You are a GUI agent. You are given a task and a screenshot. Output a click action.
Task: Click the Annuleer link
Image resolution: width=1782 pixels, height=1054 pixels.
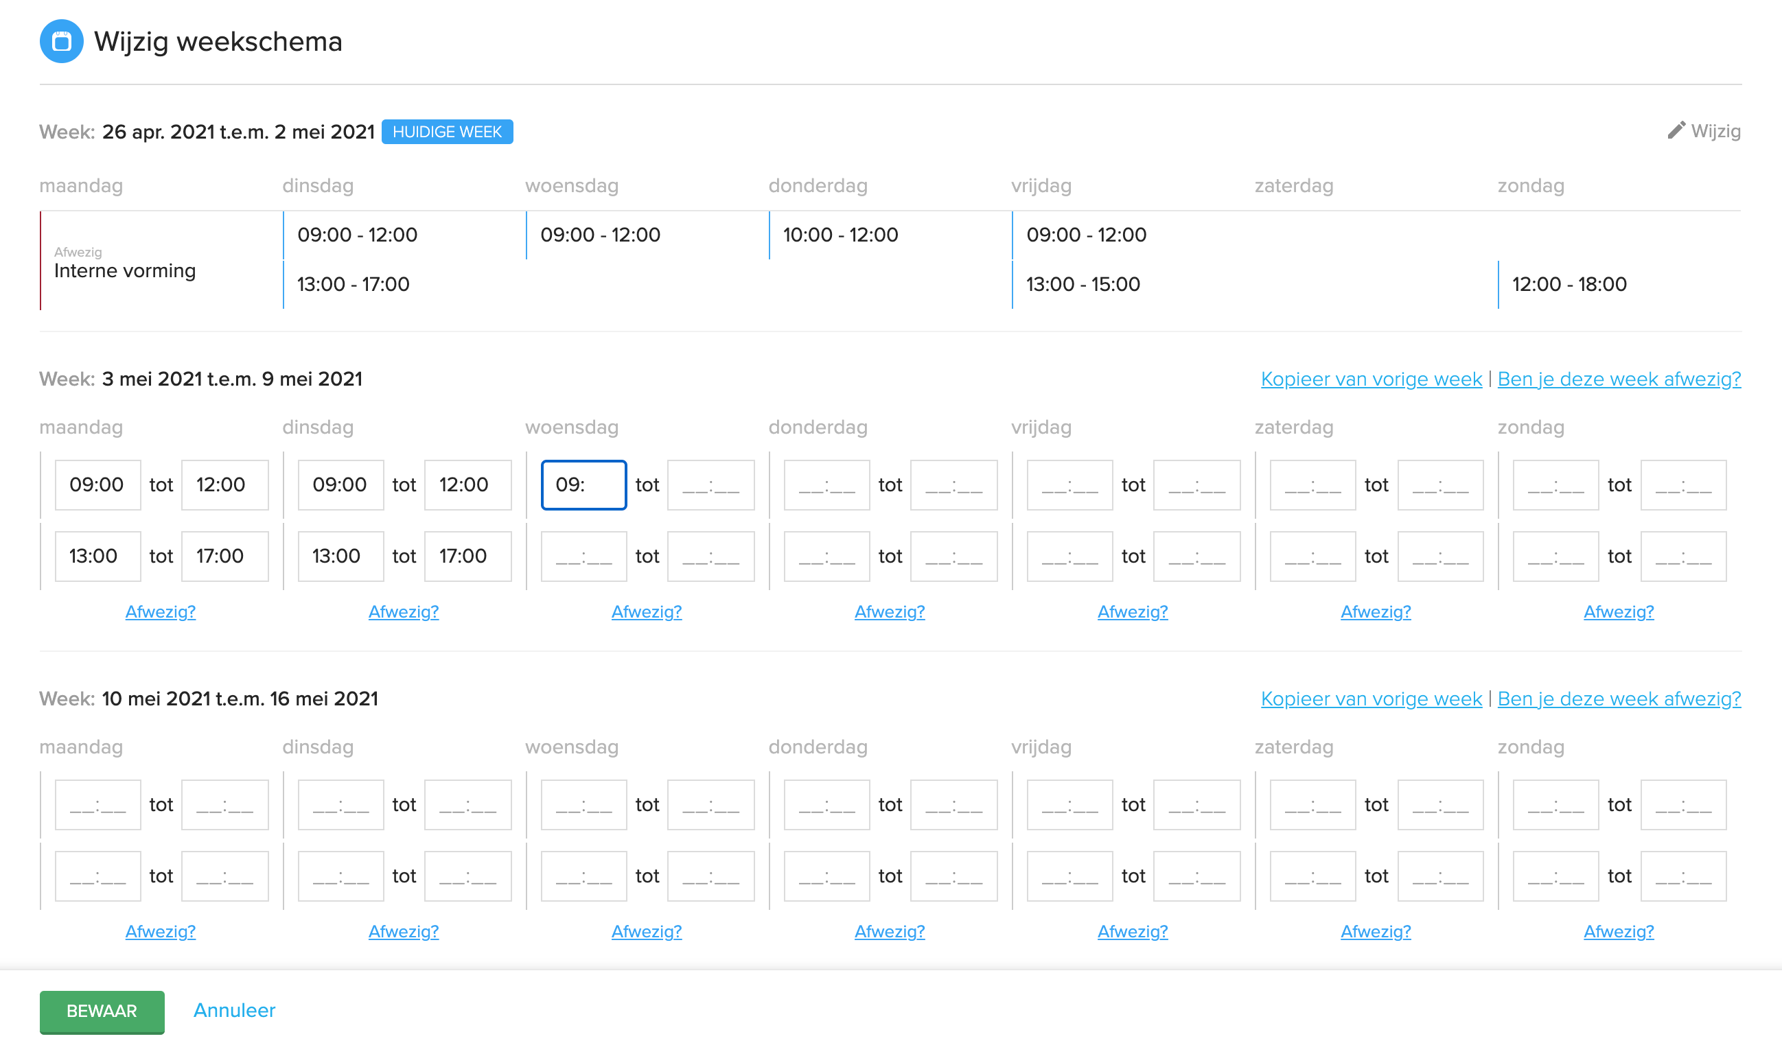234,1010
